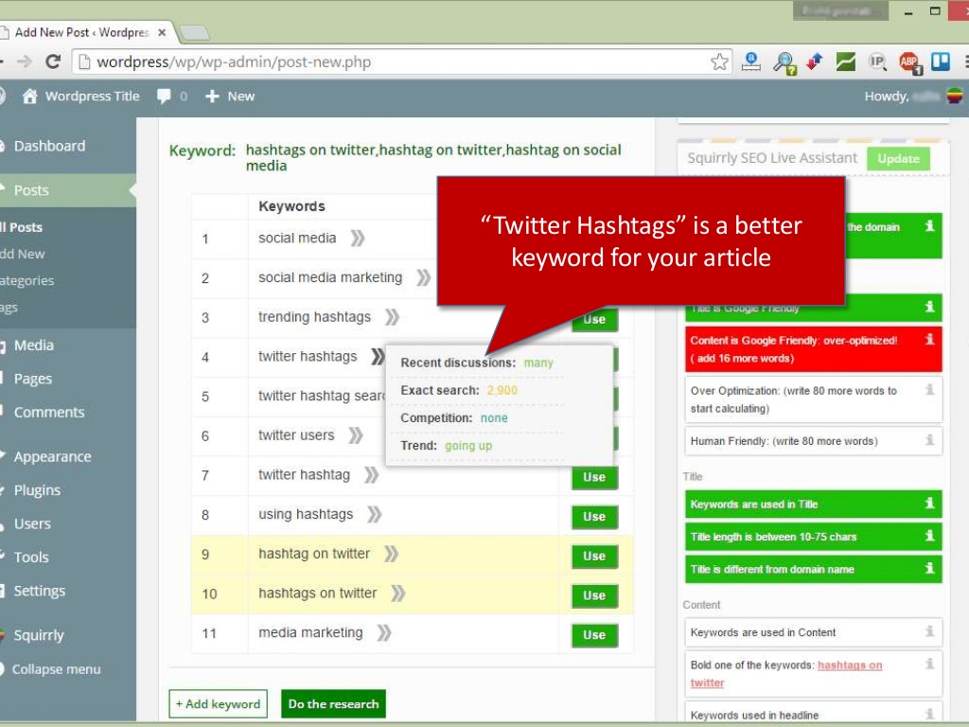Expand details arrows for social media marketing
Image resolution: width=969 pixels, height=727 pixels.
point(423,277)
